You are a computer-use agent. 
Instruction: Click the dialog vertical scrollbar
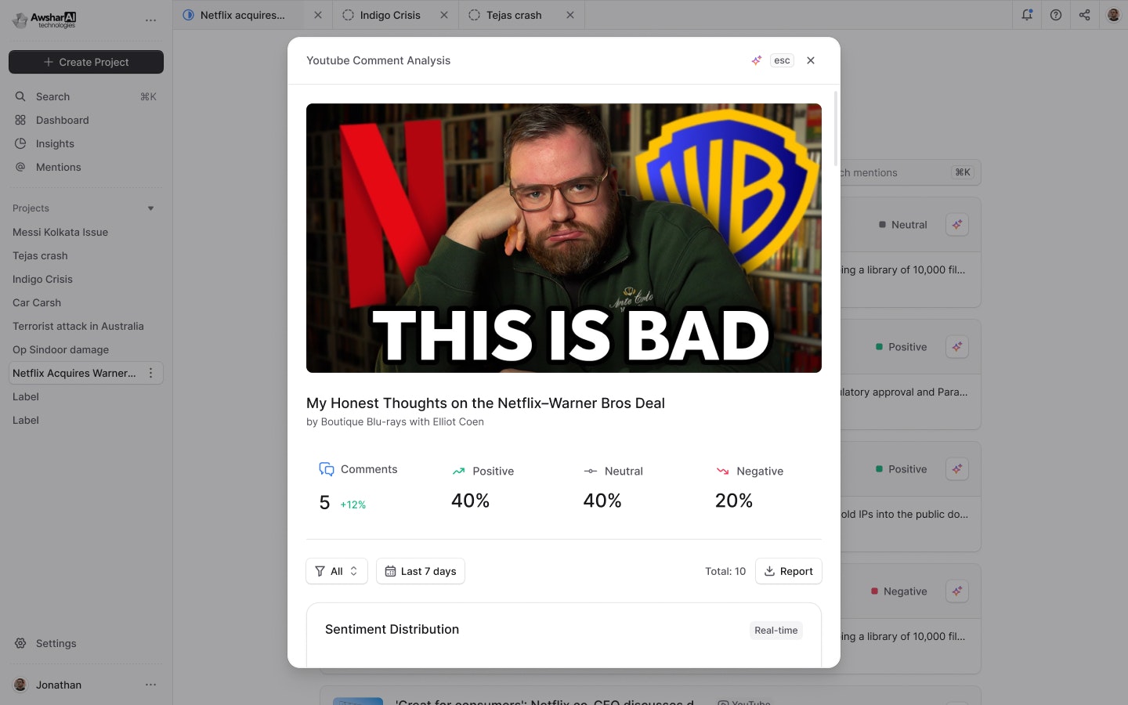click(836, 129)
